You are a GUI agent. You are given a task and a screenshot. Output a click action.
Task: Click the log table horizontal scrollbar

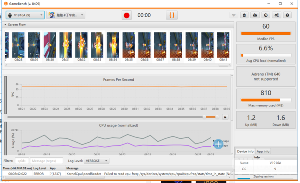pos(55,177)
